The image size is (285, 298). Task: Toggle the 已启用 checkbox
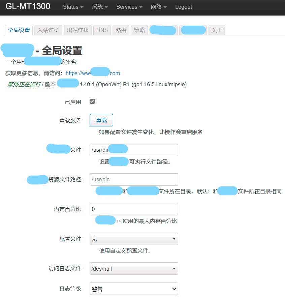click(92, 101)
